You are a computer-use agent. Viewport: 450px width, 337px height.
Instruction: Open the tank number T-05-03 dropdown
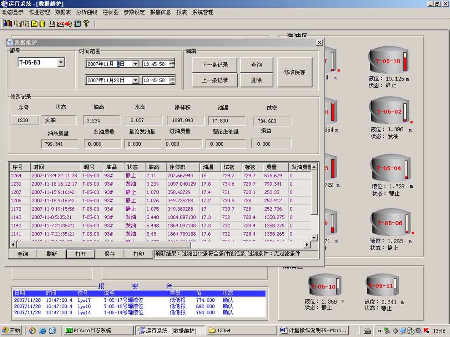click(61, 62)
